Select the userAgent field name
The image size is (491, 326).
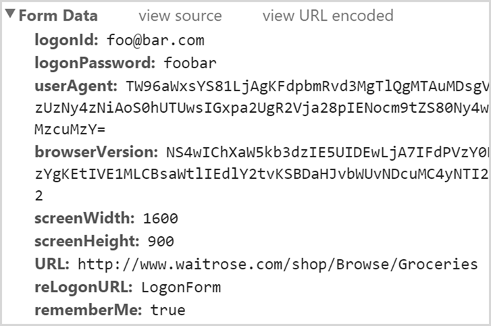point(76,86)
